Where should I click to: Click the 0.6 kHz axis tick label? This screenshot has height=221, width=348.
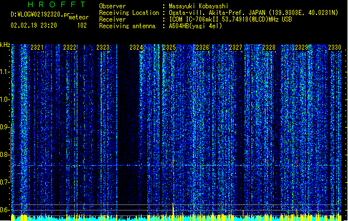[x=4, y=210]
